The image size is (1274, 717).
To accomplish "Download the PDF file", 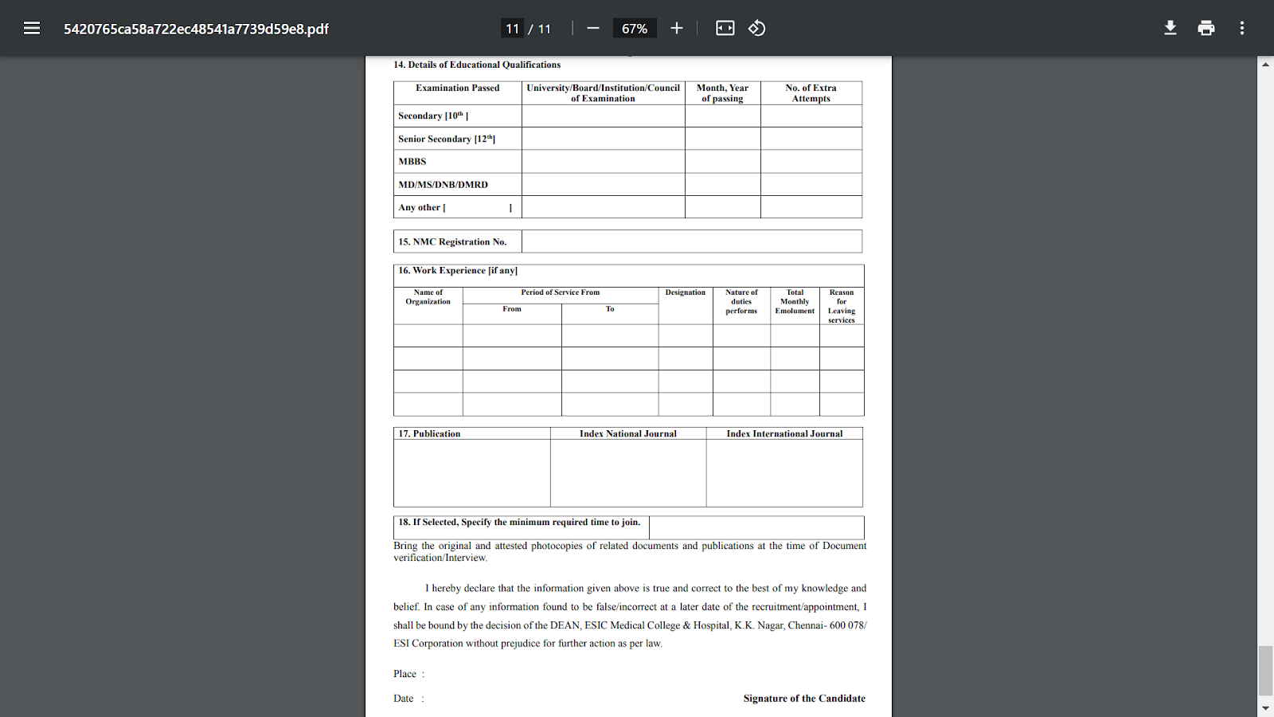I will point(1170,29).
